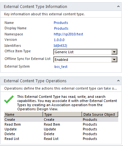Click the 'Display Name' label

(x=15, y=28)
